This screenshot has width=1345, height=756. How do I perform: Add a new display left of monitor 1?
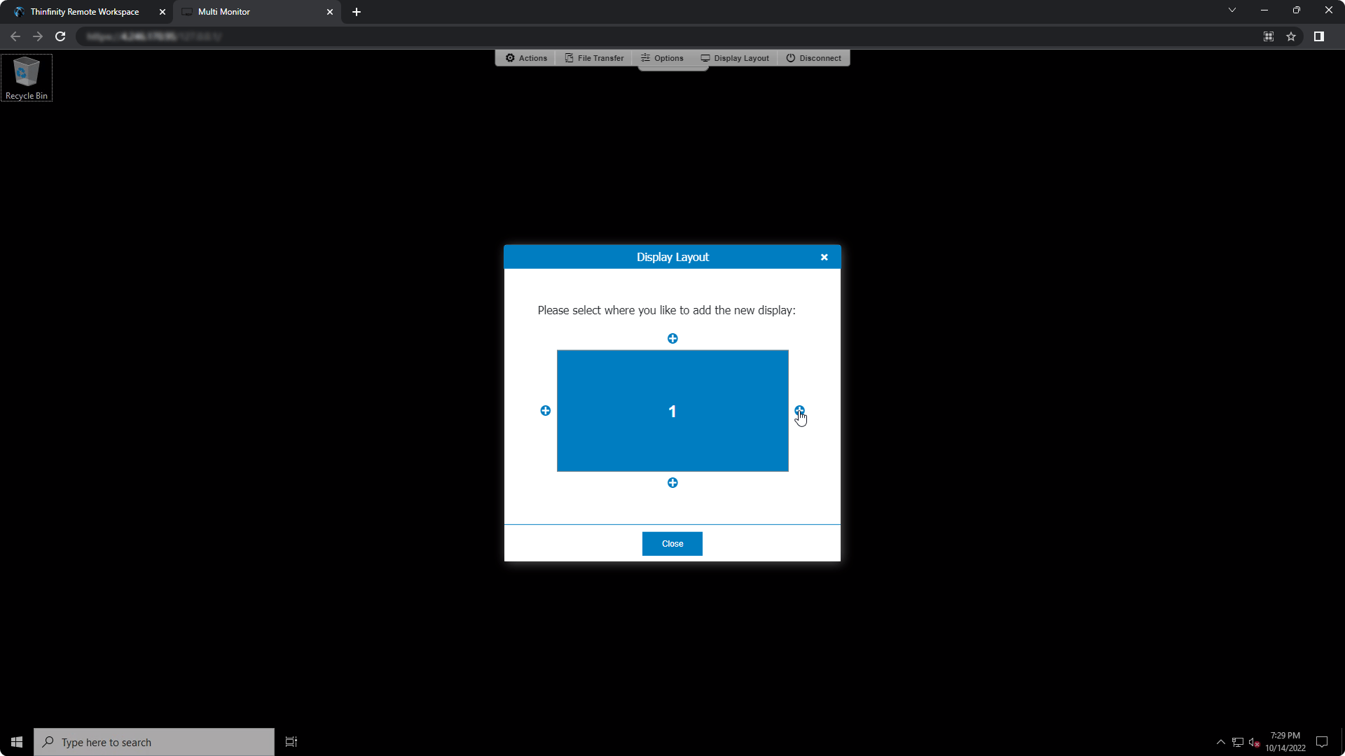click(545, 411)
